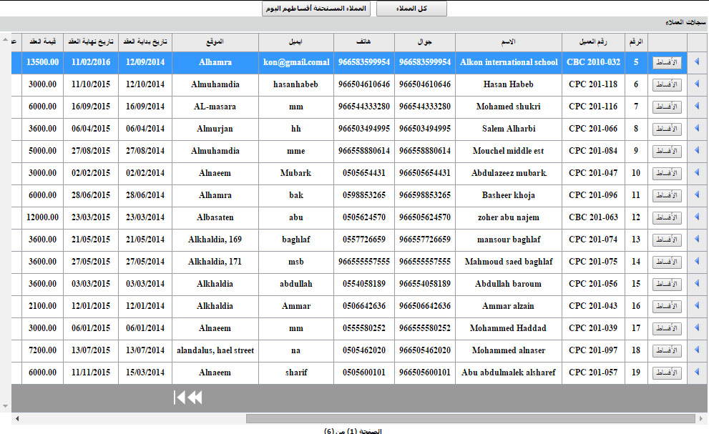This screenshot has height=434, width=709.
Task: Open الأقساط installments for Salem Alharbi
Action: click(x=667, y=129)
